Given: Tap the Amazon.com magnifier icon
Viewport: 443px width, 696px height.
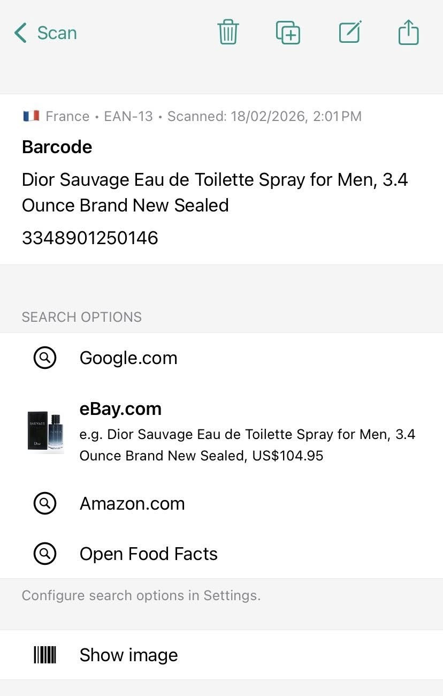Looking at the screenshot, I should click(x=45, y=503).
